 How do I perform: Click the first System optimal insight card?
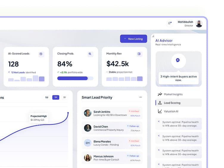[178, 124]
